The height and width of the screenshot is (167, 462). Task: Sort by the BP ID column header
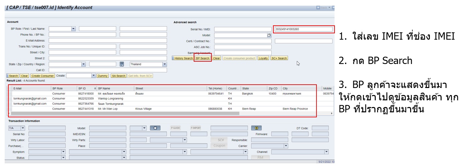(87, 88)
